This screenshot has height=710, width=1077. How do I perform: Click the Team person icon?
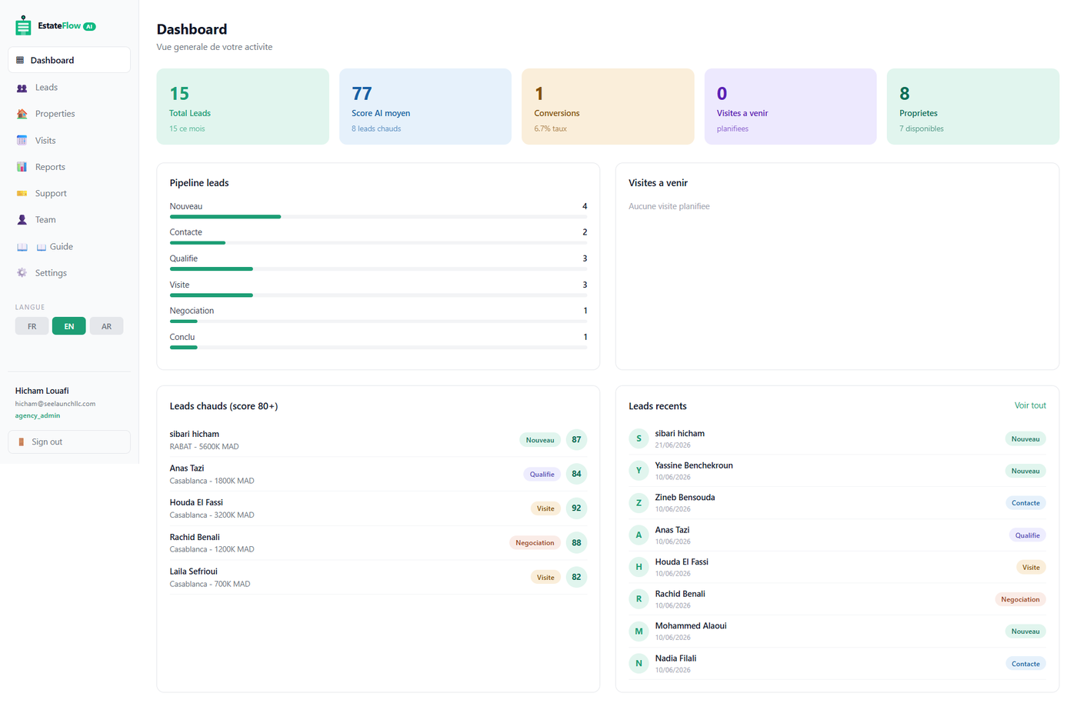(22, 220)
